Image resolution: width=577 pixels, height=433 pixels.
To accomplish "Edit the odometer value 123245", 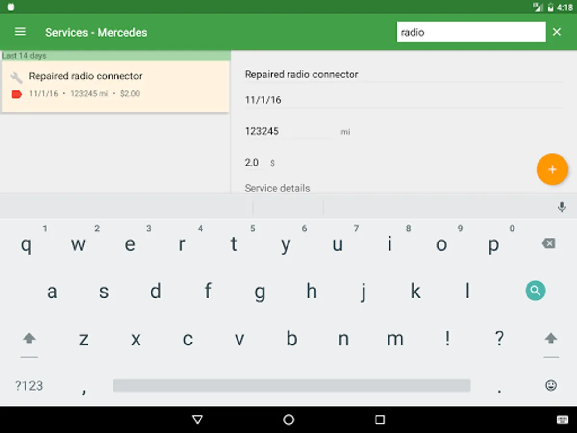I will point(291,131).
